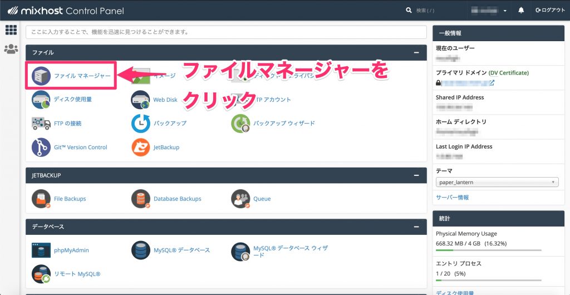Click the notifications bell icon
The height and width of the screenshot is (295, 570).
[522, 11]
